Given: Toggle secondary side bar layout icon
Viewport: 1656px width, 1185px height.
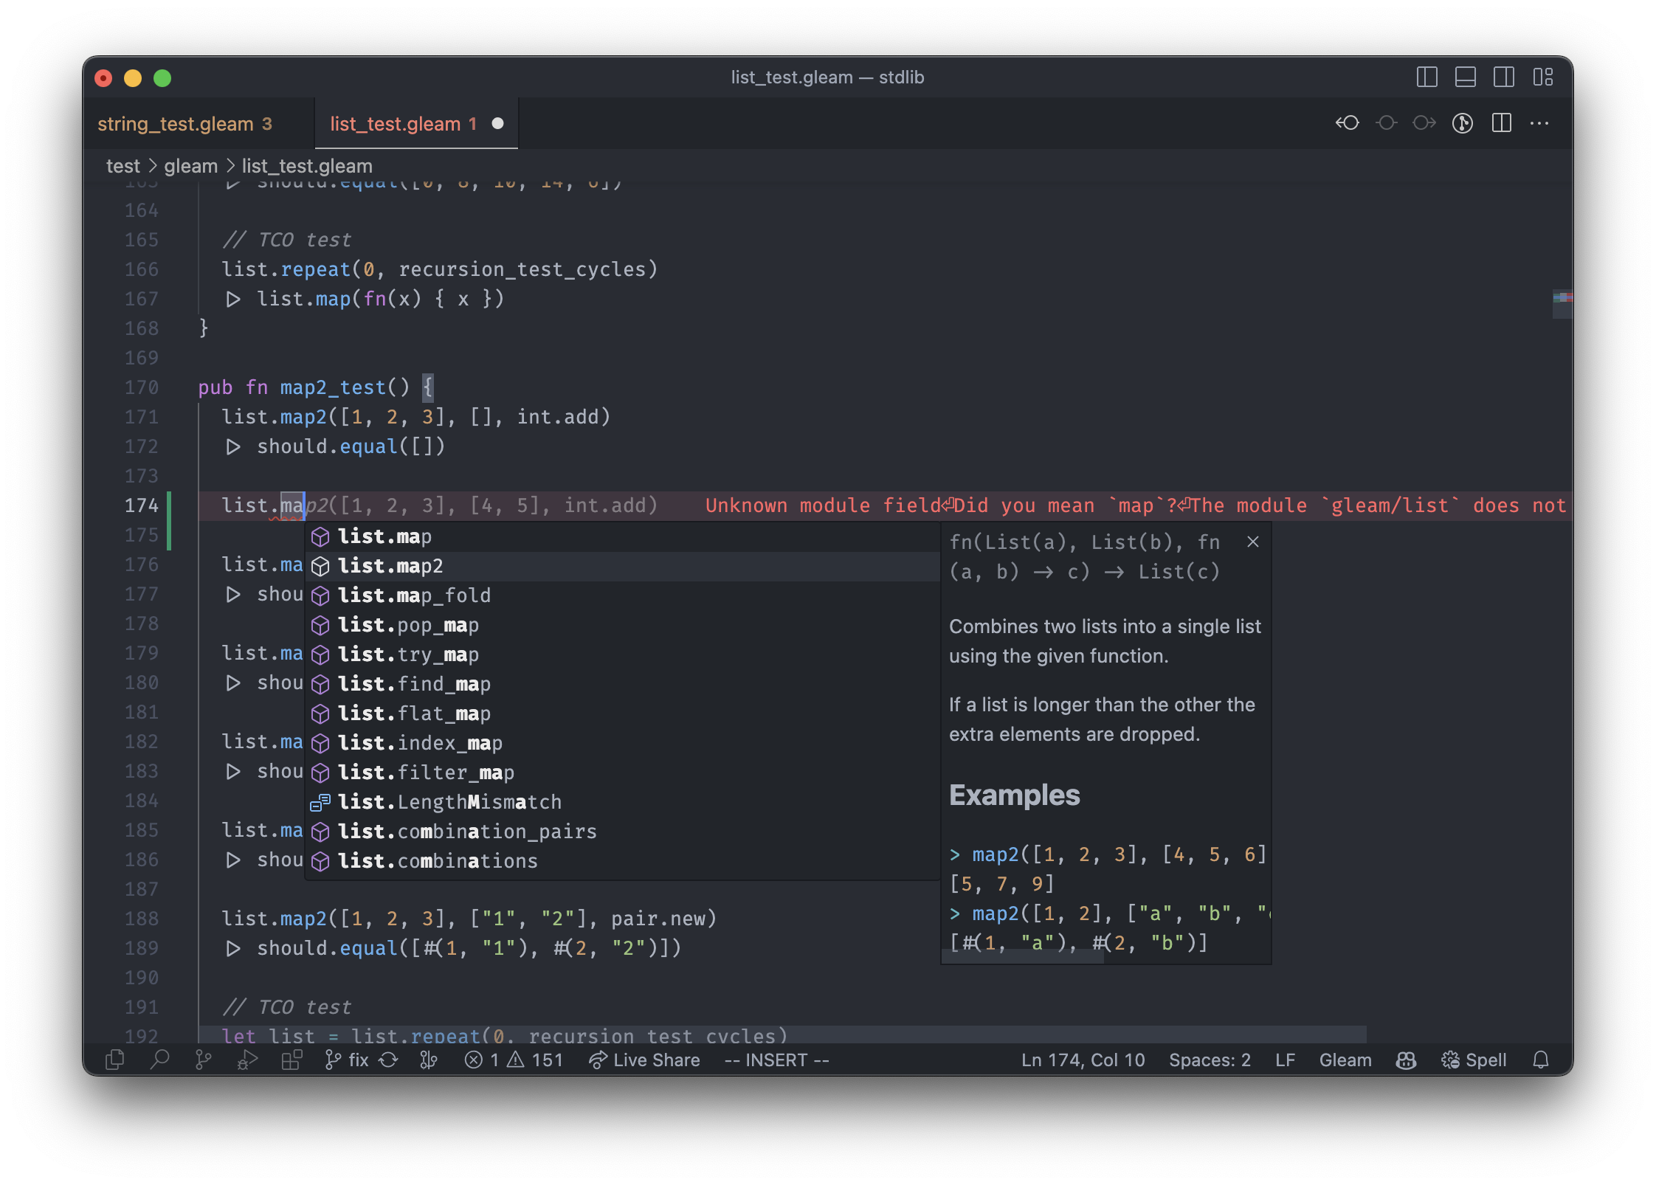Looking at the screenshot, I should (1503, 77).
